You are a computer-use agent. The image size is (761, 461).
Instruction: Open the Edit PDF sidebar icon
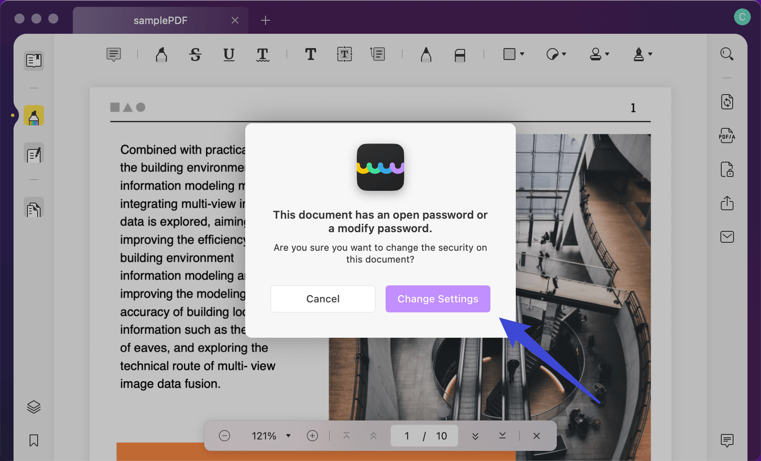[x=34, y=154]
